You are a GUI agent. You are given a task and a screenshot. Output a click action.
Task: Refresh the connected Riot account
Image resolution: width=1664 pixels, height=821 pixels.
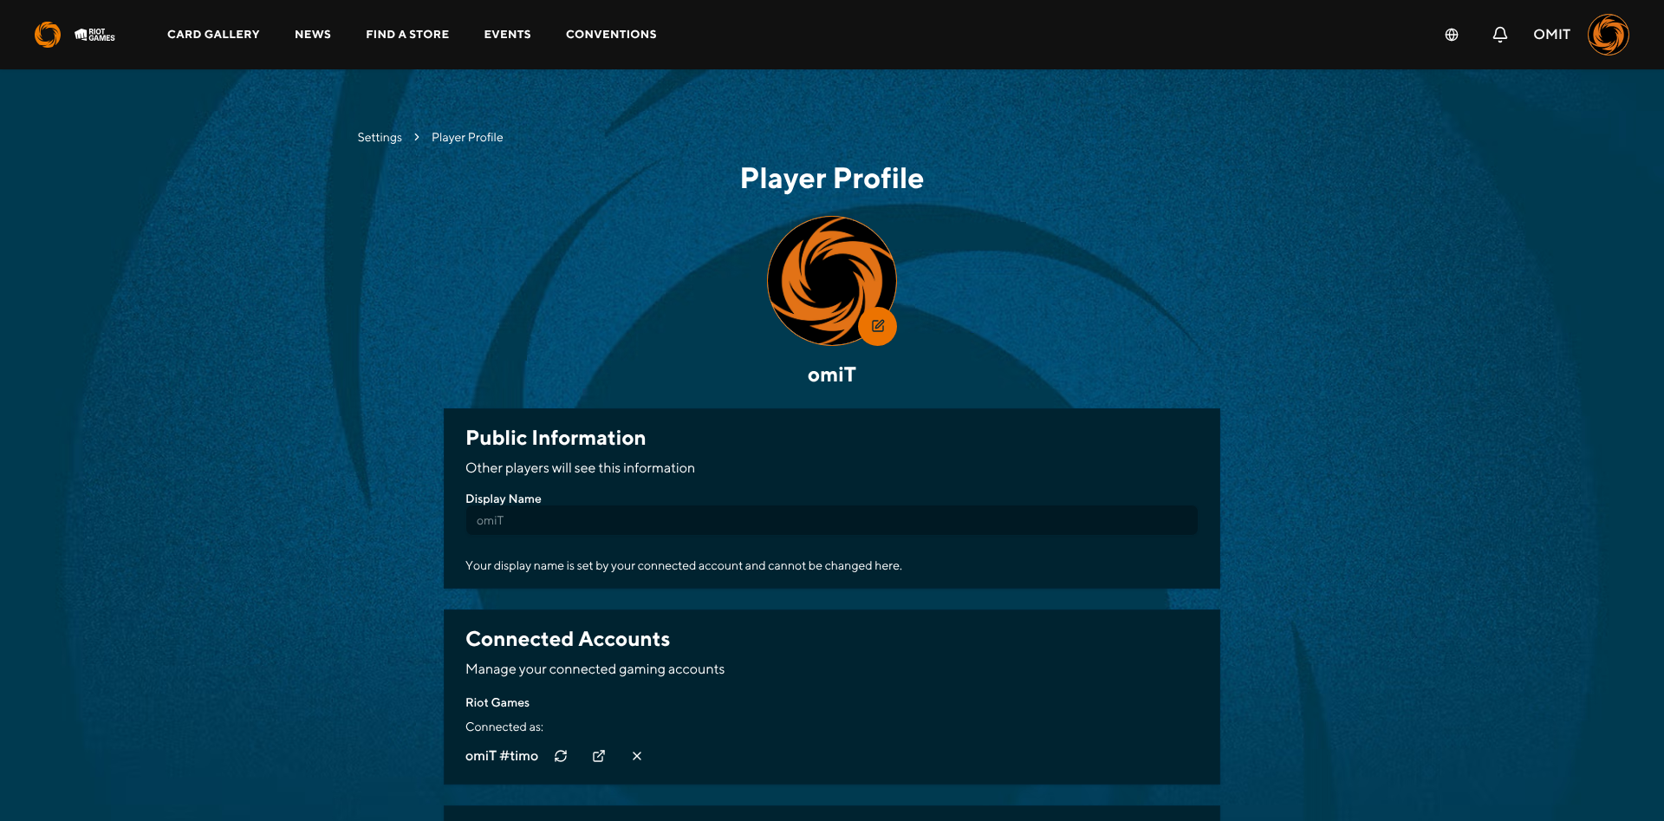click(561, 756)
